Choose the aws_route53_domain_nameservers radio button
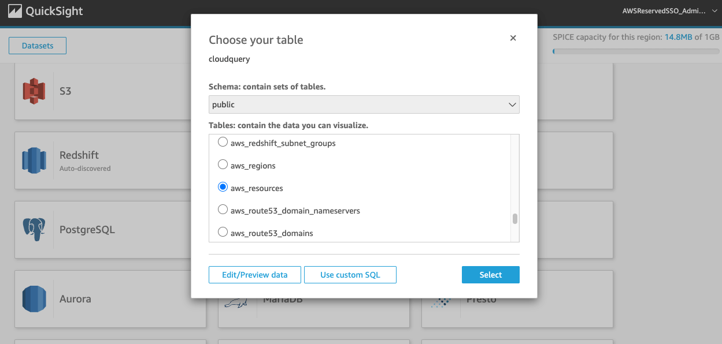 pyautogui.click(x=223, y=210)
